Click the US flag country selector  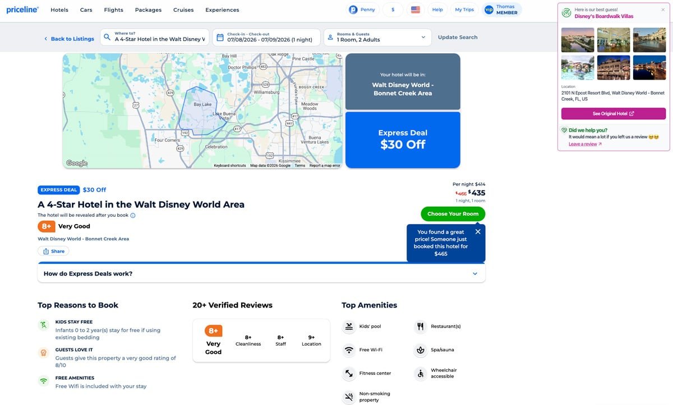(x=416, y=10)
